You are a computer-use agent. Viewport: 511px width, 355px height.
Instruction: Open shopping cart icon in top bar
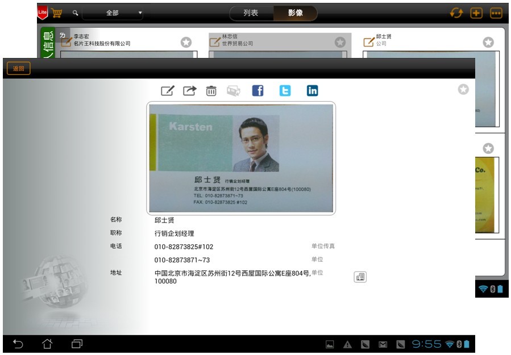(x=57, y=12)
